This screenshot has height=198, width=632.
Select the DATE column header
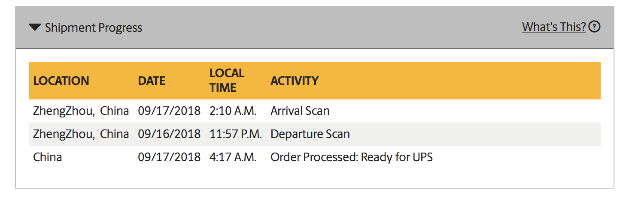(x=152, y=81)
